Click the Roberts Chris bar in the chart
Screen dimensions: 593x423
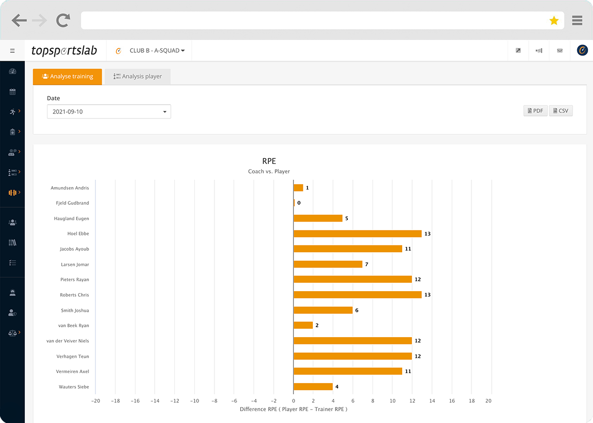click(x=357, y=295)
